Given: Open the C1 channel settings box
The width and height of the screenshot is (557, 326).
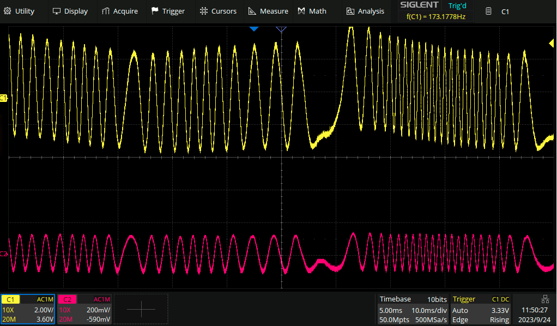Looking at the screenshot, I should 28,309.
